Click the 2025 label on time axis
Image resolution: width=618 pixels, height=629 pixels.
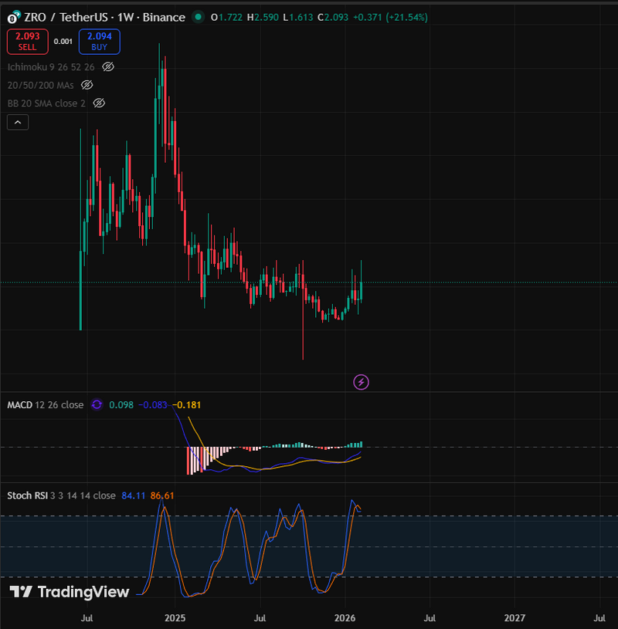coord(175,618)
